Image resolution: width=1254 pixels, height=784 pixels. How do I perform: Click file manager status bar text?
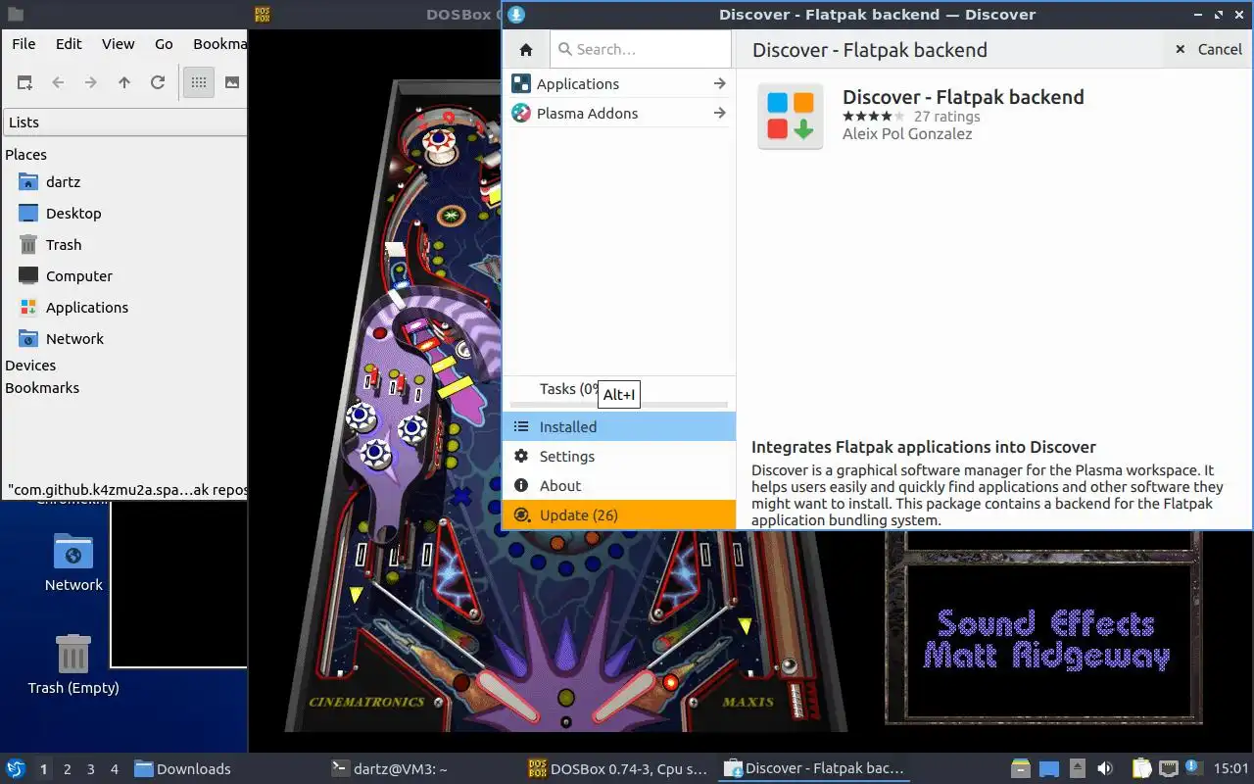(126, 490)
